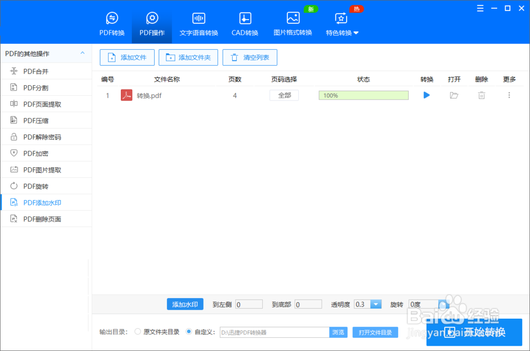
Task: Select PDF加密 in the sidebar
Action: point(46,154)
